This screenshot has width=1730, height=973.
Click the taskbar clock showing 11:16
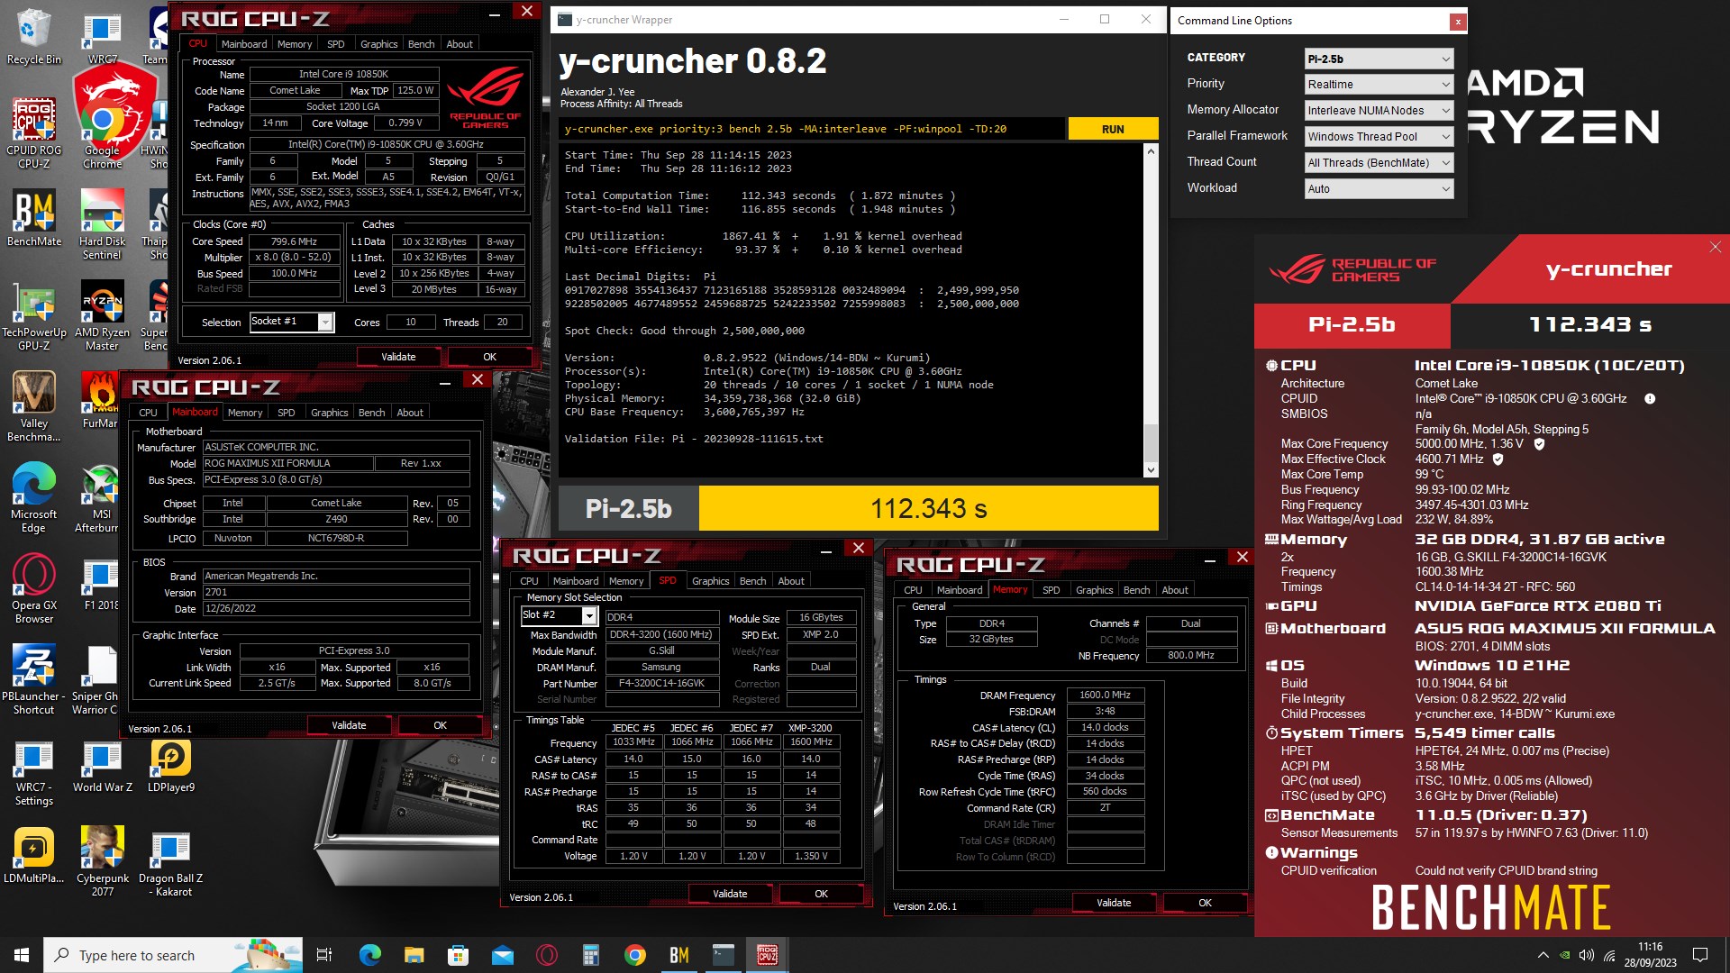(x=1650, y=955)
